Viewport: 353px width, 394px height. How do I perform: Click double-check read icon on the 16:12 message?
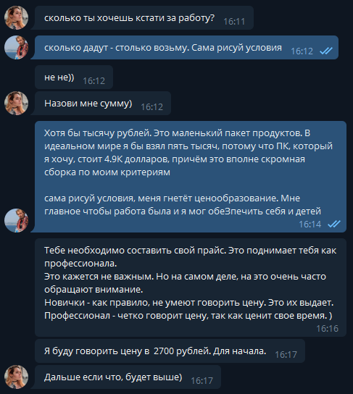tap(326, 51)
